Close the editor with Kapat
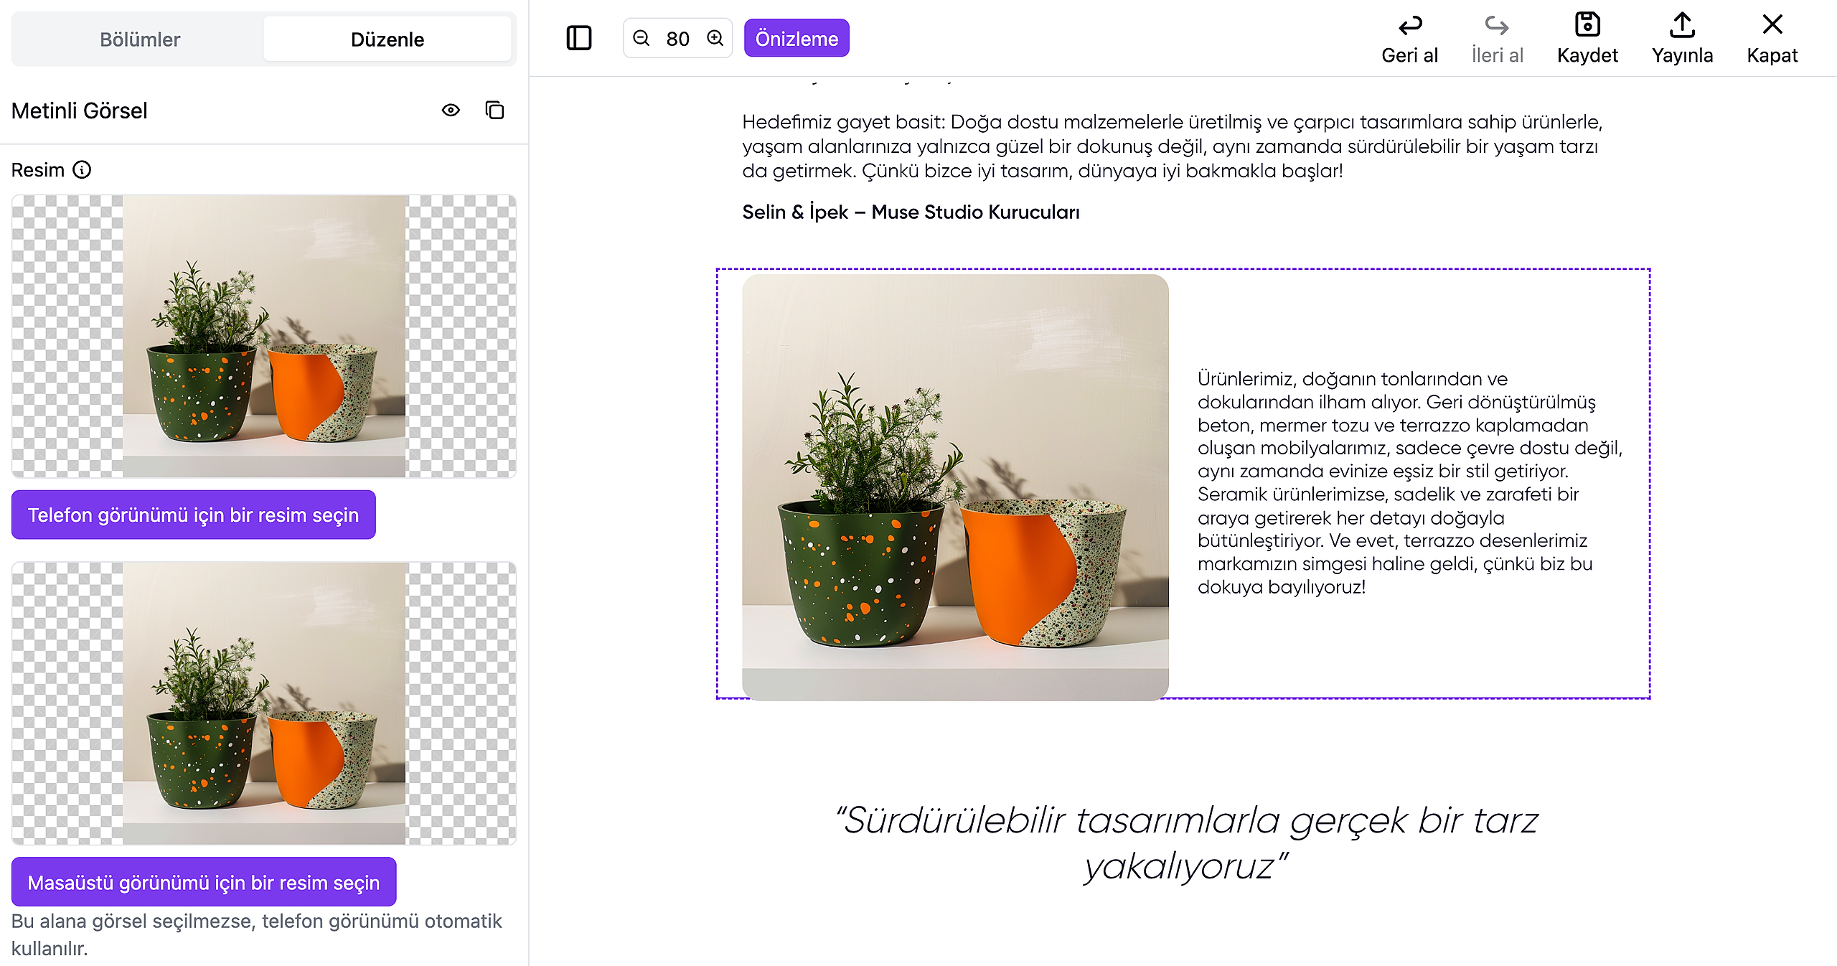The image size is (1837, 966). pyautogui.click(x=1772, y=26)
